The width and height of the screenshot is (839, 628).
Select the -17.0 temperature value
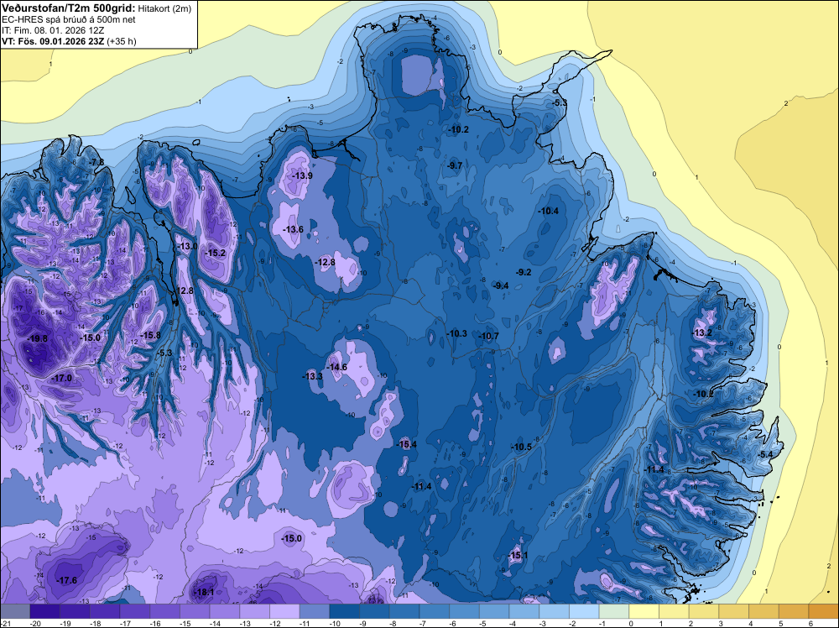point(61,378)
